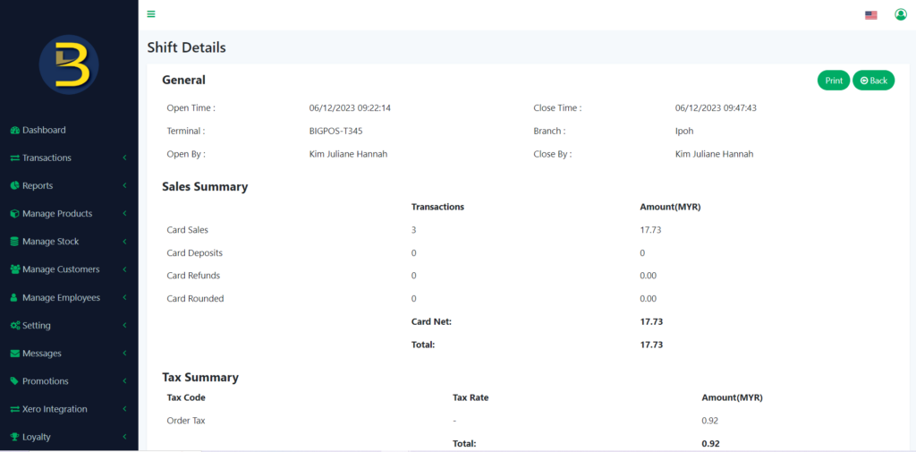Click the hamburger menu icon

[x=151, y=13]
